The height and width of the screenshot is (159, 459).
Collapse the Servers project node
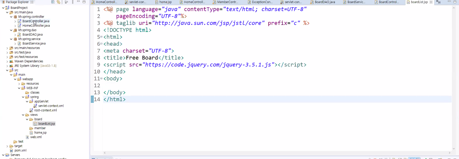click(3, 155)
